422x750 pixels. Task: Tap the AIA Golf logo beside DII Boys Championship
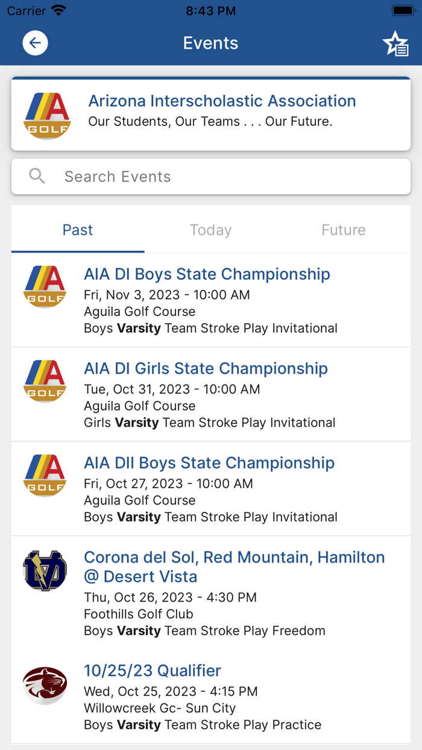pyautogui.click(x=45, y=476)
